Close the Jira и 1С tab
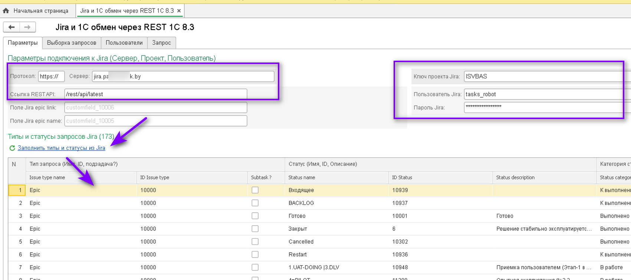The image size is (631, 280). (x=179, y=11)
